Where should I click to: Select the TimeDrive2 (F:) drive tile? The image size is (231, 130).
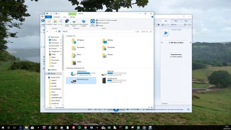tap(114, 81)
